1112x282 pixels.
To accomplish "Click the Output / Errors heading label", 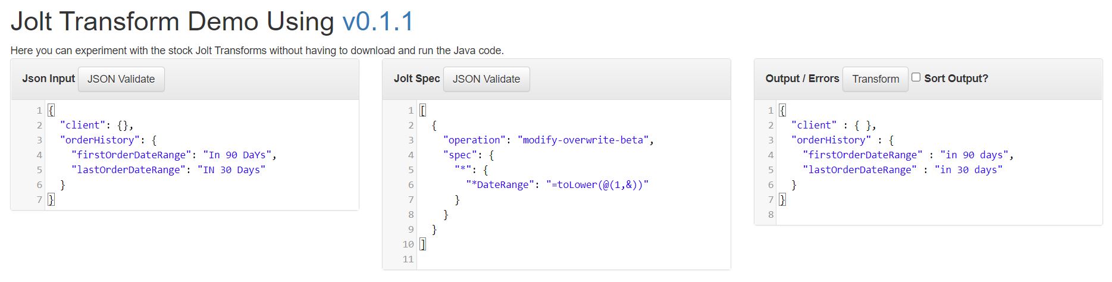I will 802,79.
